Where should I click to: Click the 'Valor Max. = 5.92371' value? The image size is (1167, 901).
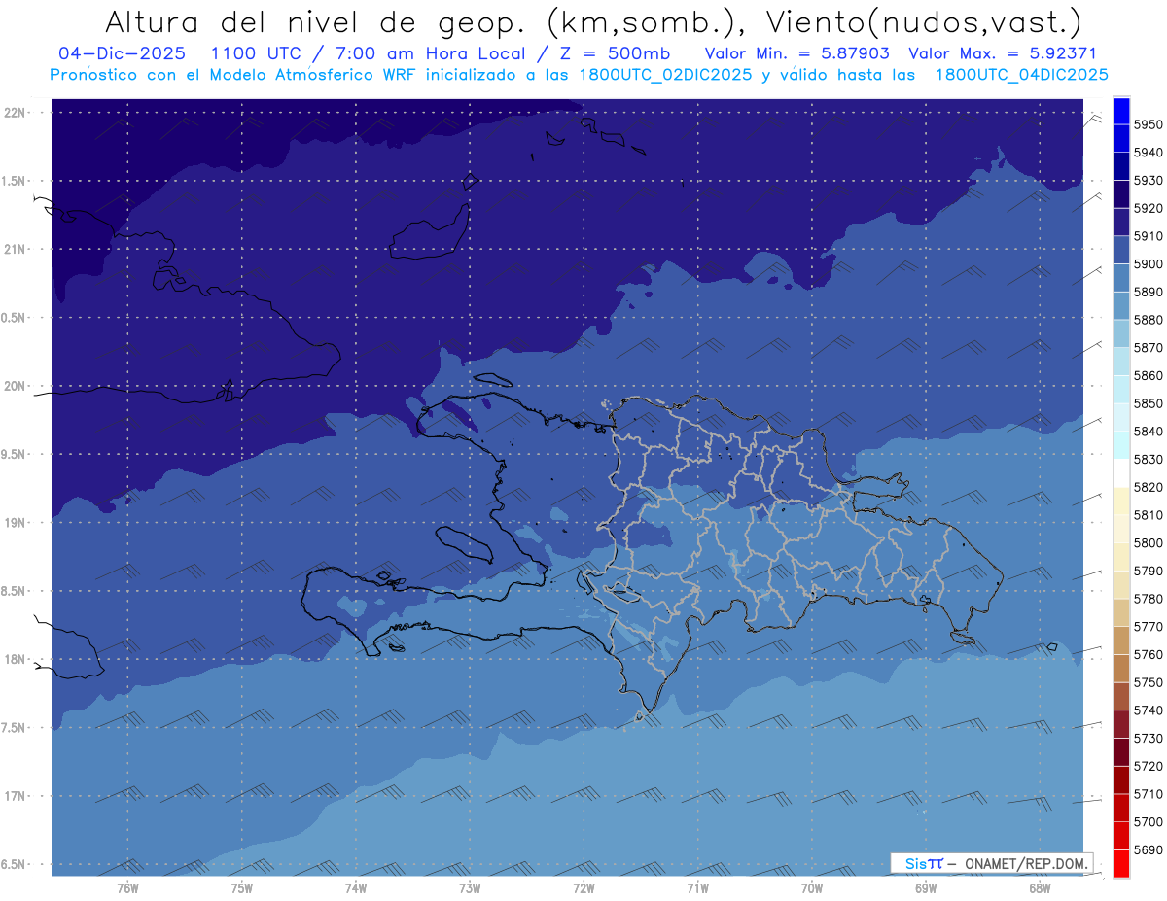pyautogui.click(x=1002, y=53)
